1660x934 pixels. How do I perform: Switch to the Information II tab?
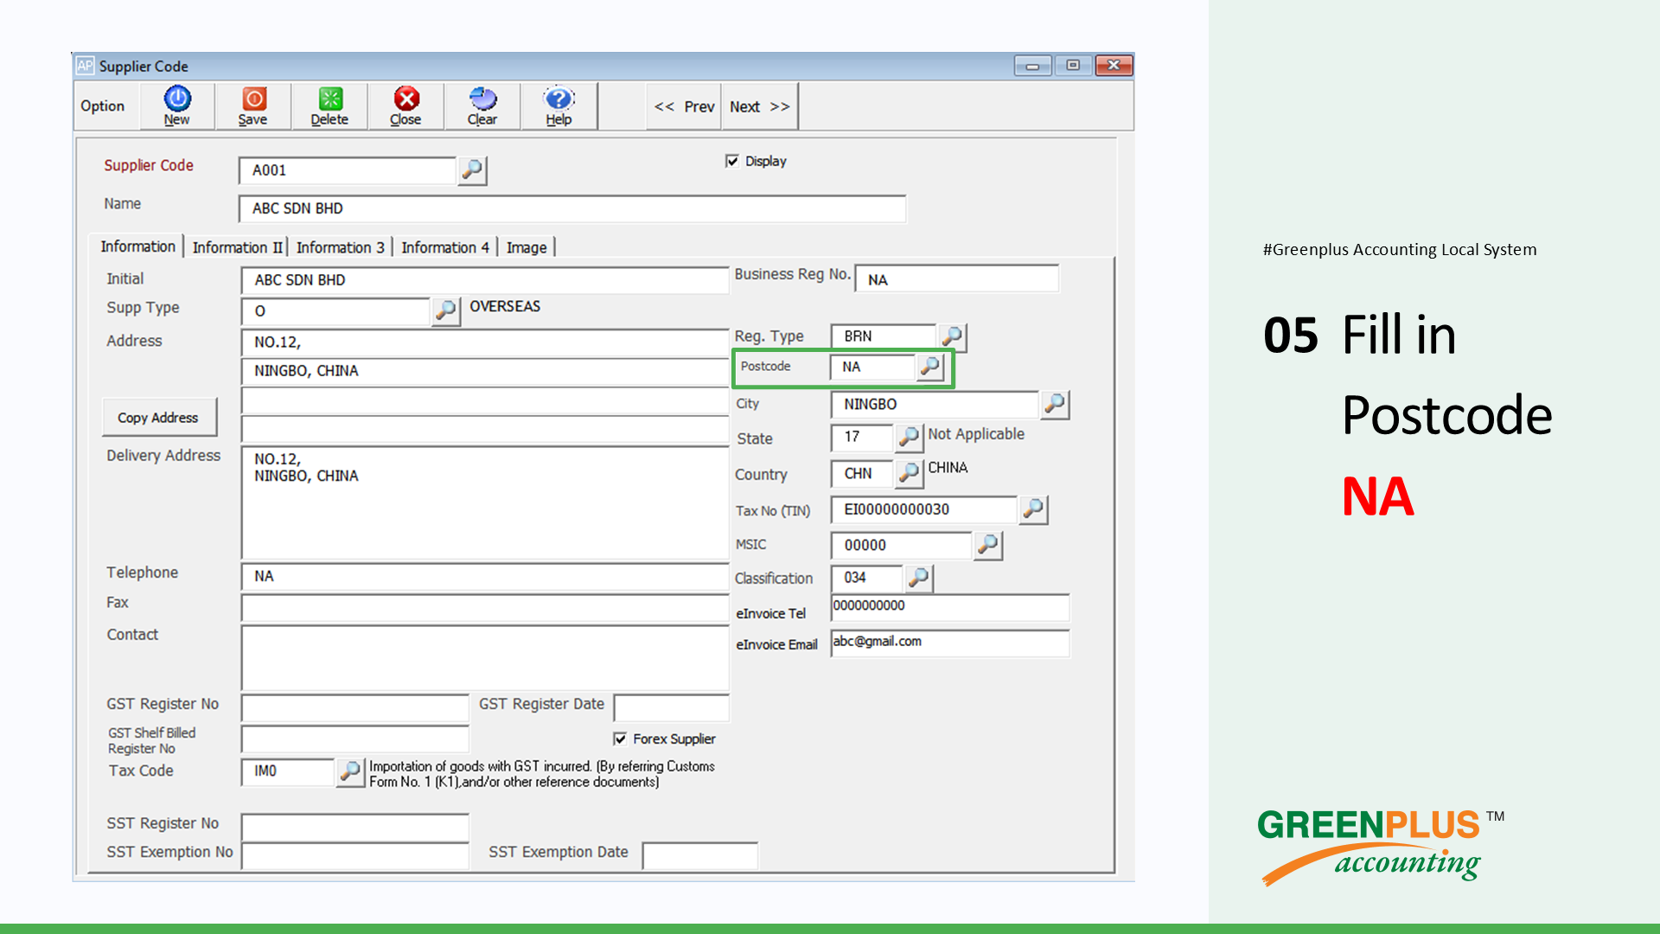tap(237, 247)
